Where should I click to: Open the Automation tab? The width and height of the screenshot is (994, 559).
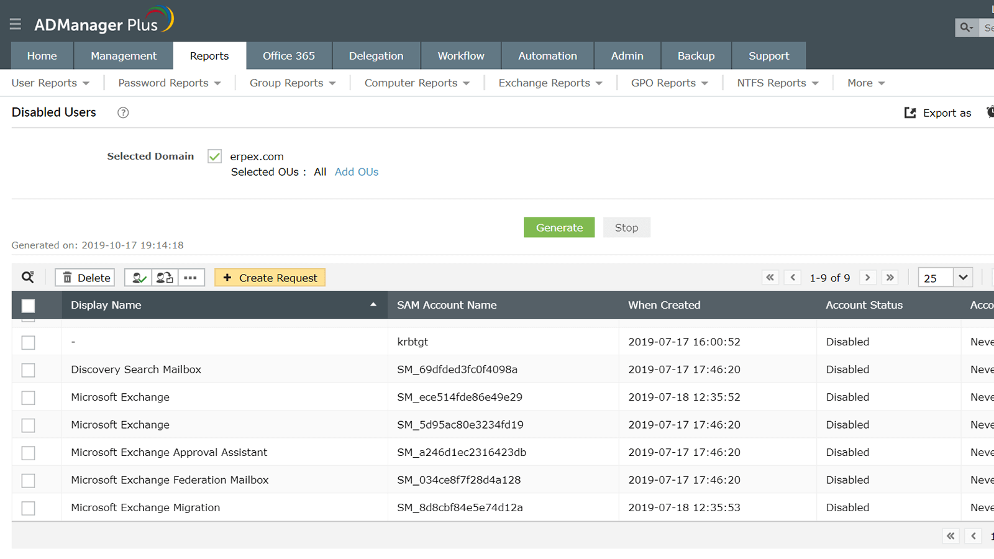coord(547,56)
